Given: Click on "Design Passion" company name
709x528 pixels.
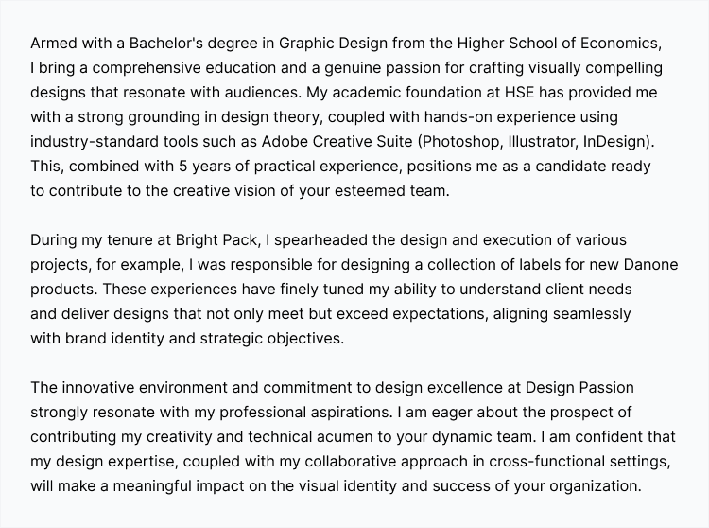Looking at the screenshot, I should (579, 388).
